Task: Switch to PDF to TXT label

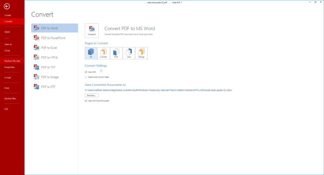Action: (x=48, y=67)
